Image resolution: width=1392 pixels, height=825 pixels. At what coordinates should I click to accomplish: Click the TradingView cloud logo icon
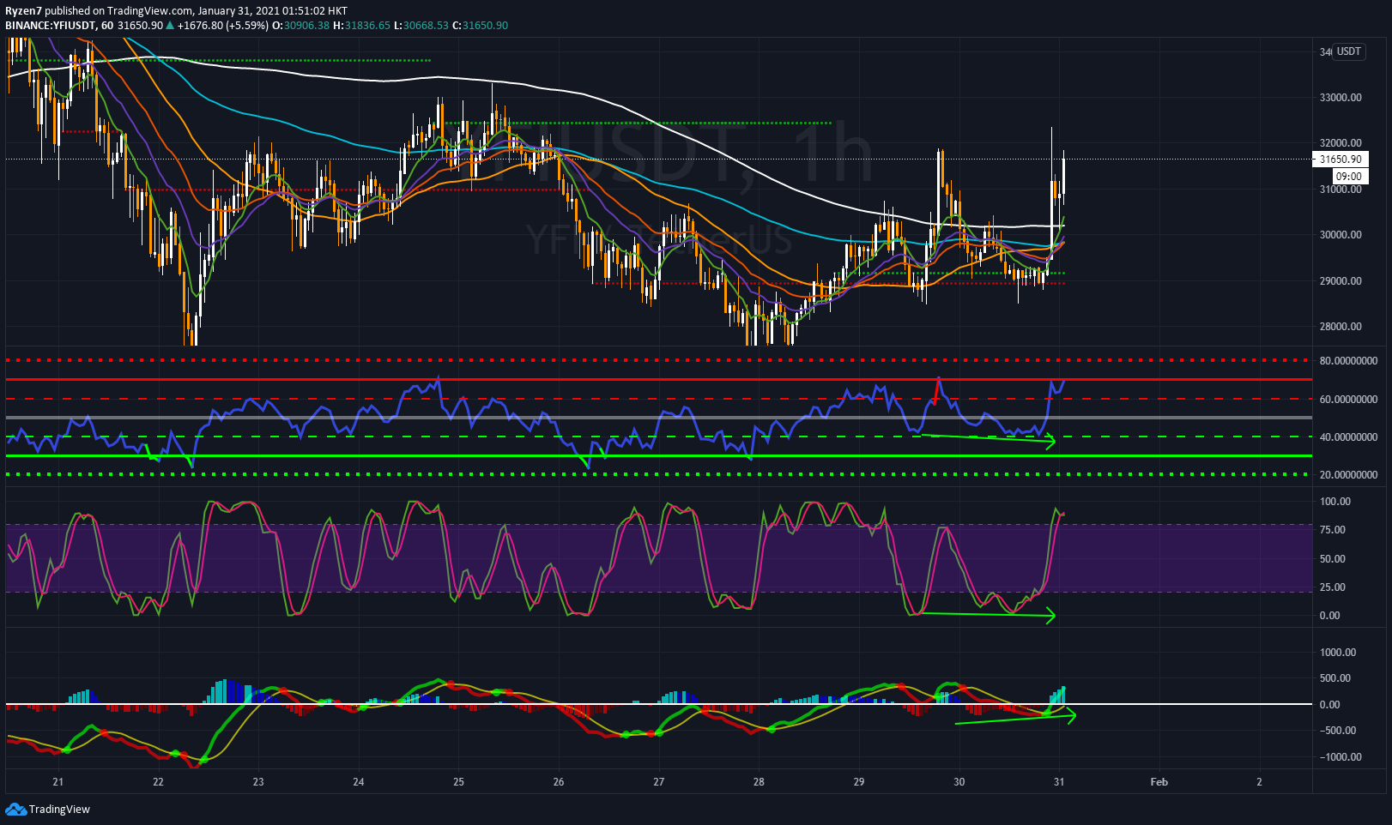pos(15,809)
